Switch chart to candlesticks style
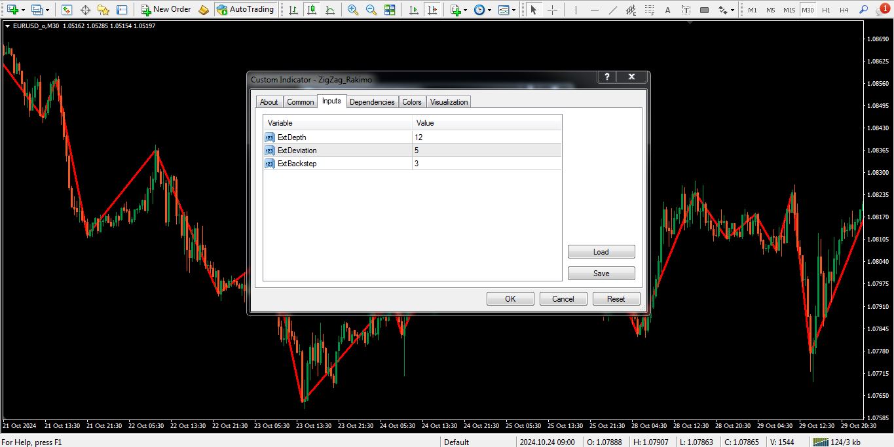Viewport: 894px width, 447px height. [311, 10]
